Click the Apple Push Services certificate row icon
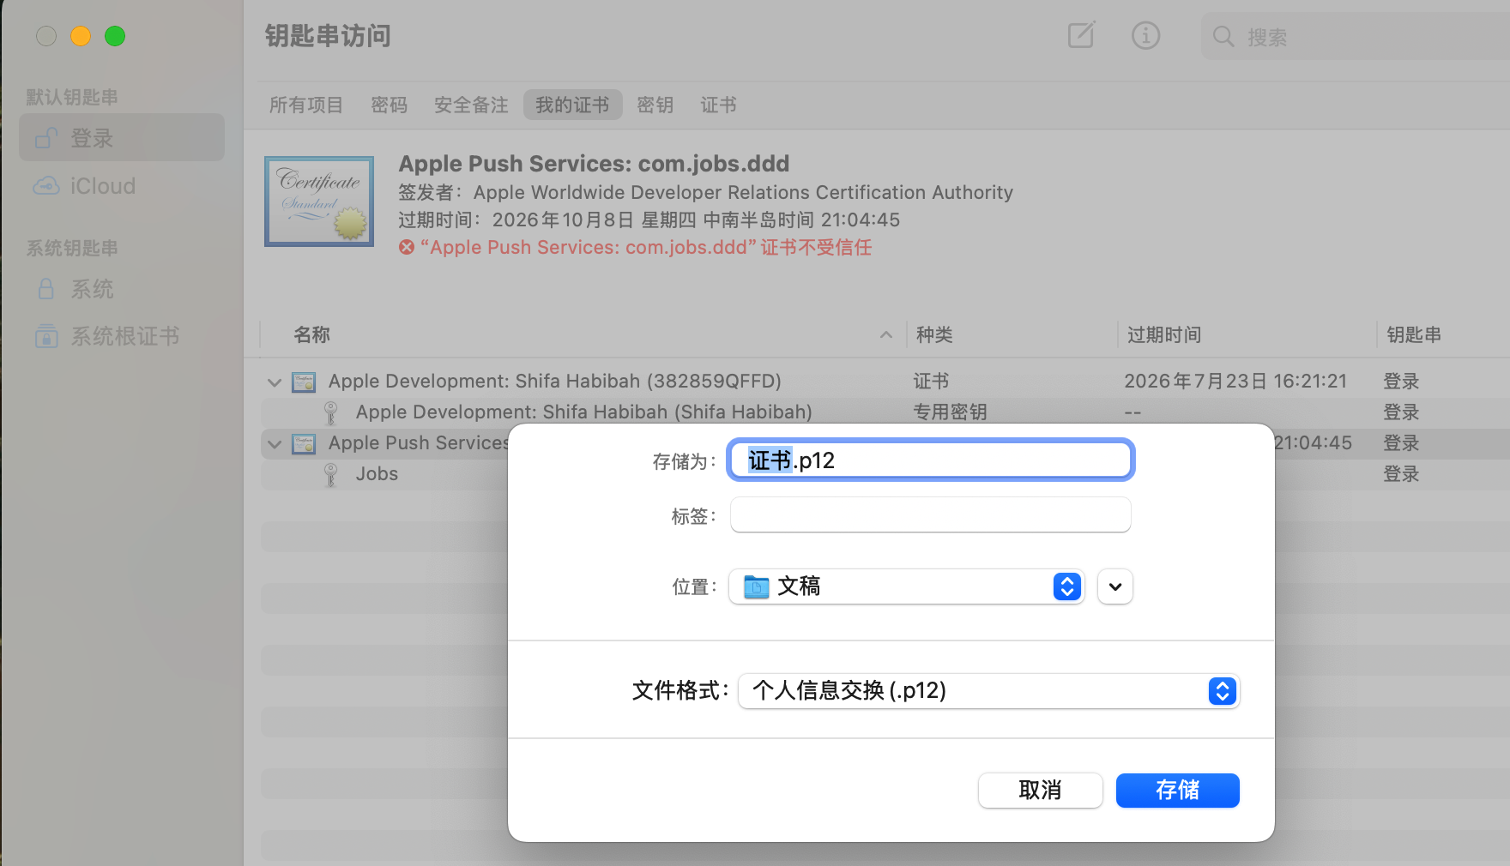Screen dimensions: 1510x866 click(x=304, y=443)
